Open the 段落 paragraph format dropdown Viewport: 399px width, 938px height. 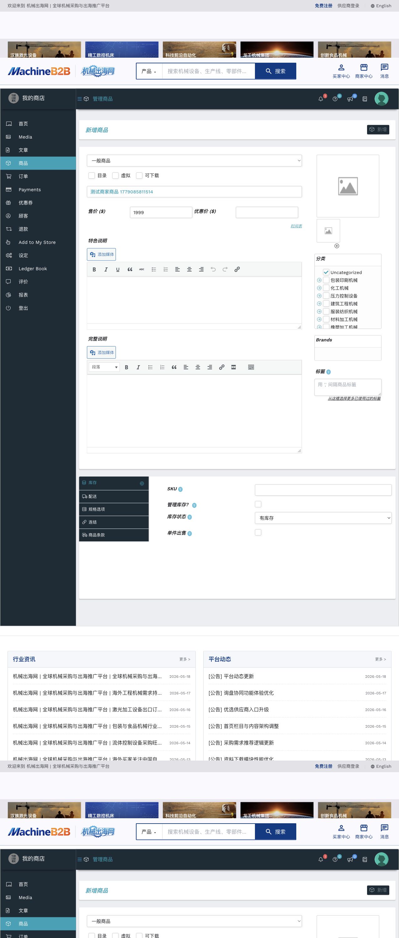[104, 367]
